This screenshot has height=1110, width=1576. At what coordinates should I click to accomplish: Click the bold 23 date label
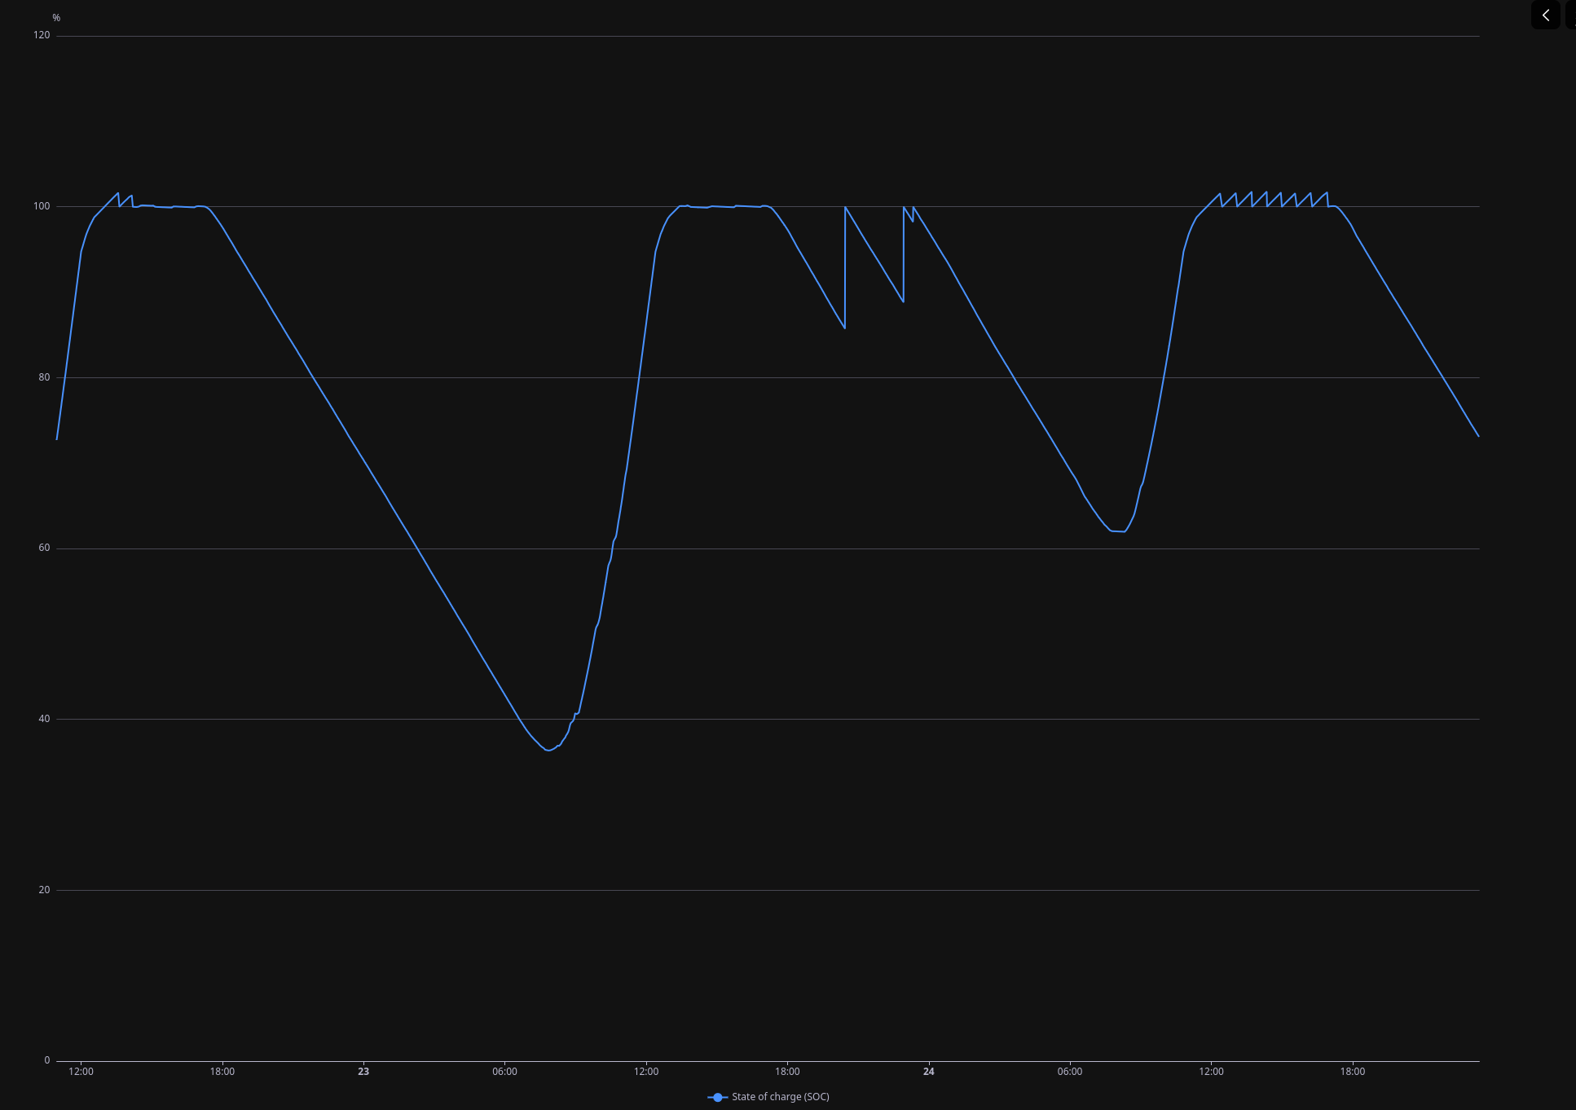(x=363, y=1072)
